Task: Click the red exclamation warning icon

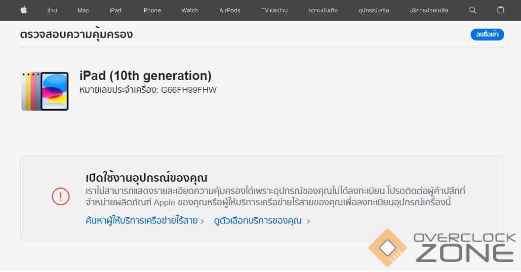Action: [61, 196]
